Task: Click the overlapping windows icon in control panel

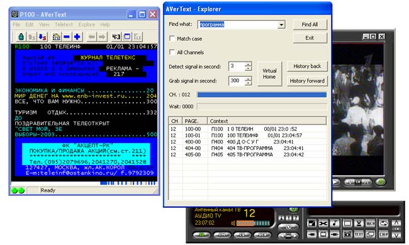Action: (x=371, y=234)
